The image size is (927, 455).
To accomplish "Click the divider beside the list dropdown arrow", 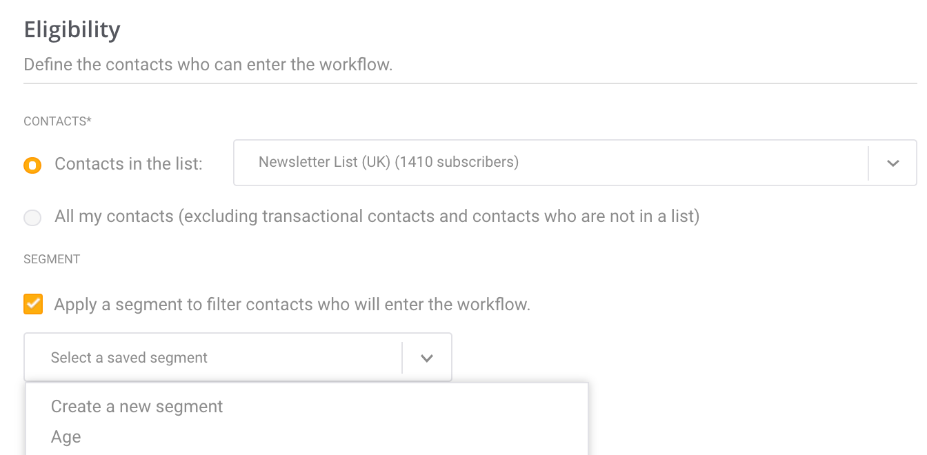I will click(x=868, y=163).
